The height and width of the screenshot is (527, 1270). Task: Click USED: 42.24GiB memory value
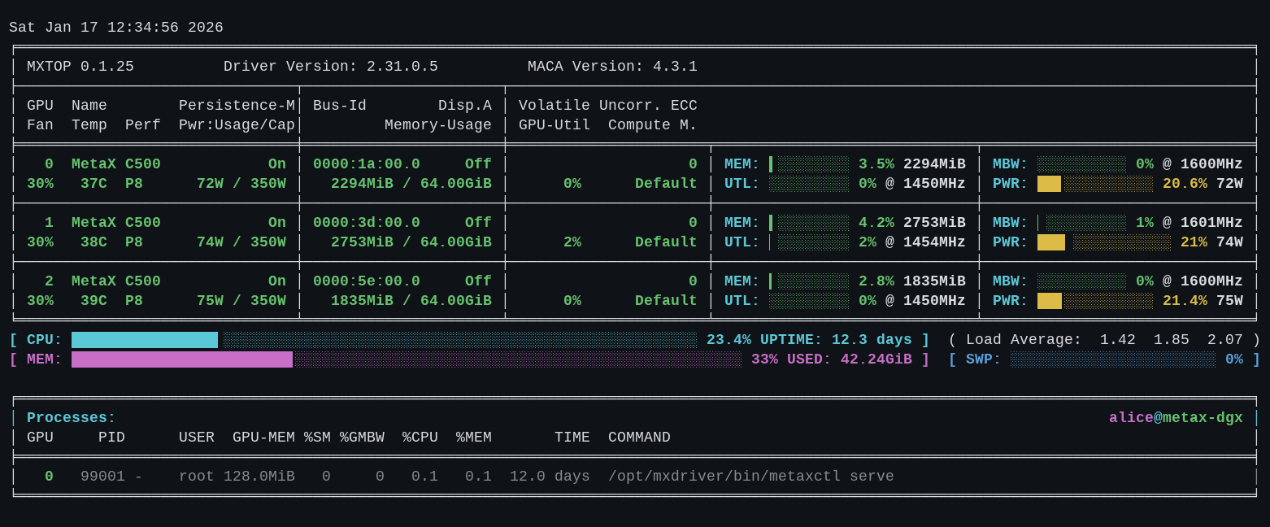[x=850, y=359]
